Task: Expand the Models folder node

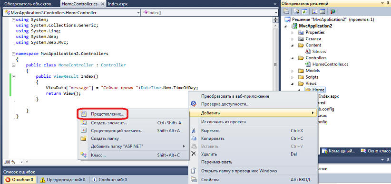Action: [x=293, y=71]
